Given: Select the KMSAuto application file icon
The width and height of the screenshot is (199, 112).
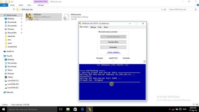Looking at the screenshot, I should (29, 17).
